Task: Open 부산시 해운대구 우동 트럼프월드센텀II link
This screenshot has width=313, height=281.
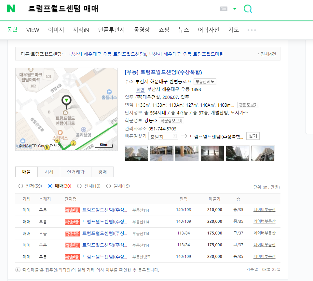Action: point(108,54)
